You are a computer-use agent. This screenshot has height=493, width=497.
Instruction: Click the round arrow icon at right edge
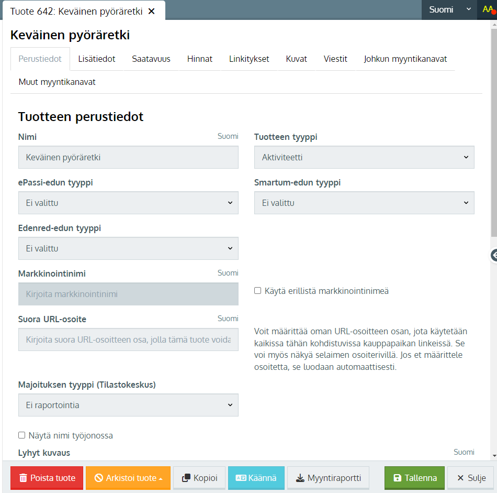click(x=494, y=255)
